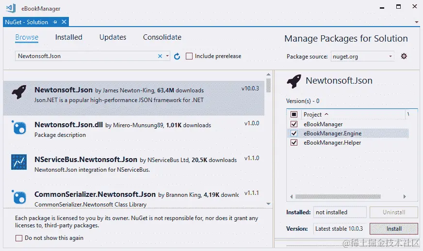Switch to the Browse tab

[x=27, y=37]
